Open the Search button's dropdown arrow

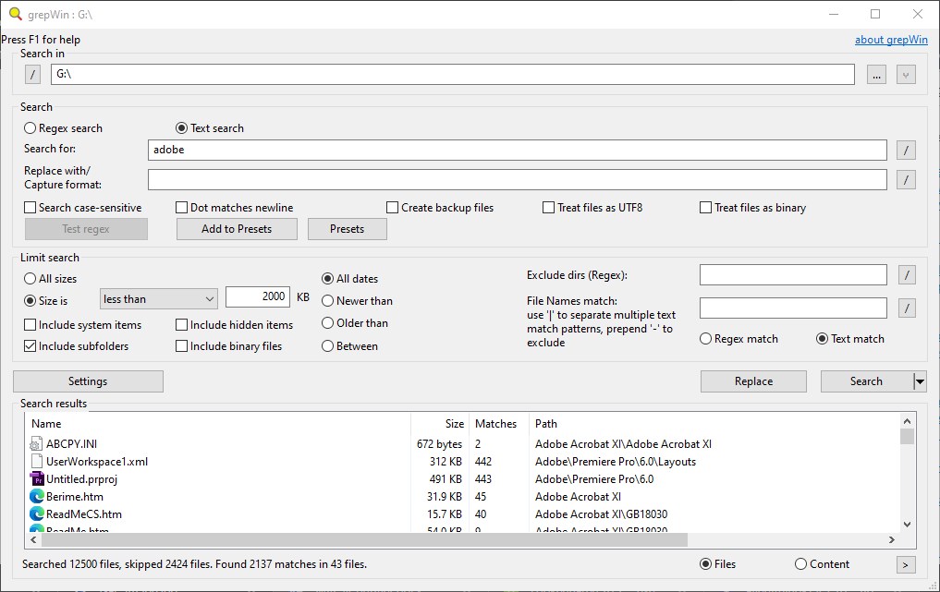tap(920, 381)
